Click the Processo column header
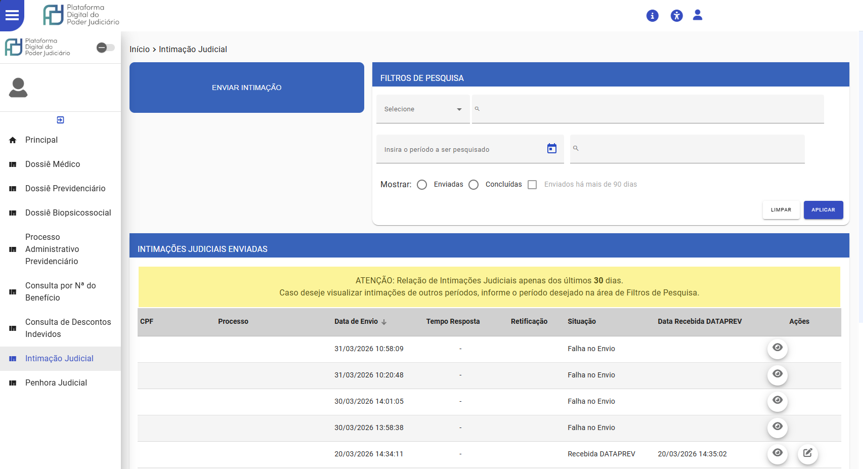 tap(233, 322)
